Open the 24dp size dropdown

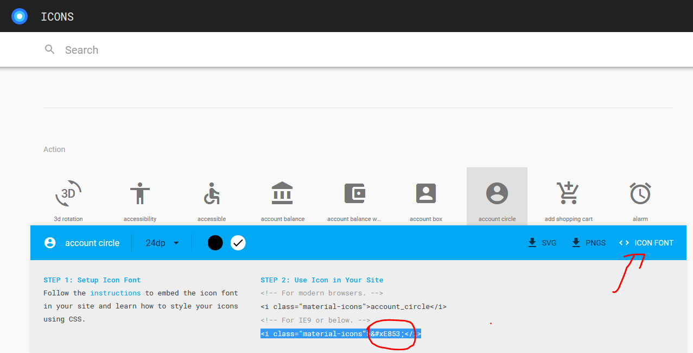tap(161, 243)
